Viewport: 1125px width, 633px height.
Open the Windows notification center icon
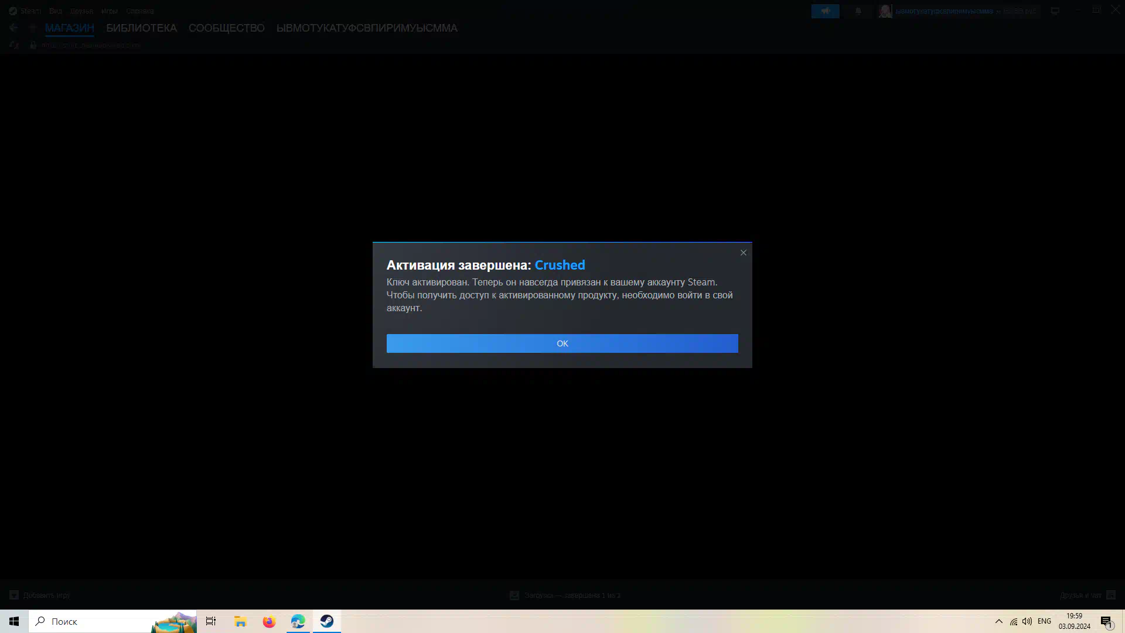point(1107,622)
